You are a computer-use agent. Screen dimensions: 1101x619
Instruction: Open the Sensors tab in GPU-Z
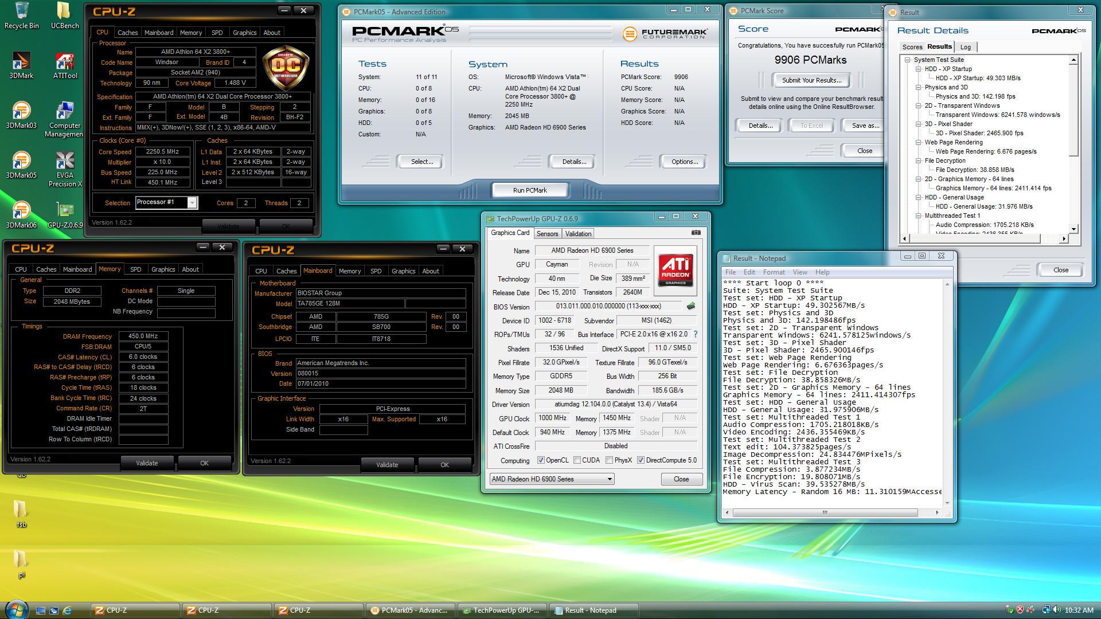click(547, 234)
